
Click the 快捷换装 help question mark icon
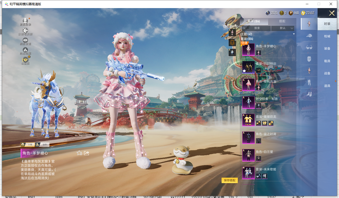225,27
